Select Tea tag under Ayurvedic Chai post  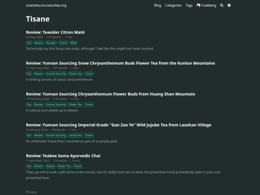[x=29, y=166]
